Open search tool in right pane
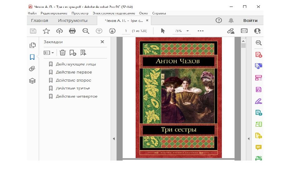Viewport: 300px width, 169px height. point(258,43)
